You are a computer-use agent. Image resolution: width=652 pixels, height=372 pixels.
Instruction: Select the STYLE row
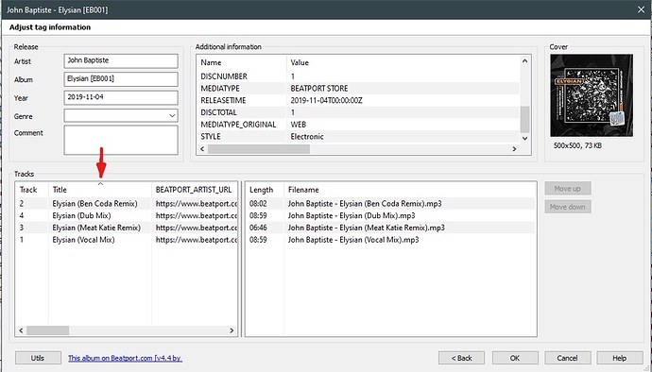pyautogui.click(x=358, y=137)
